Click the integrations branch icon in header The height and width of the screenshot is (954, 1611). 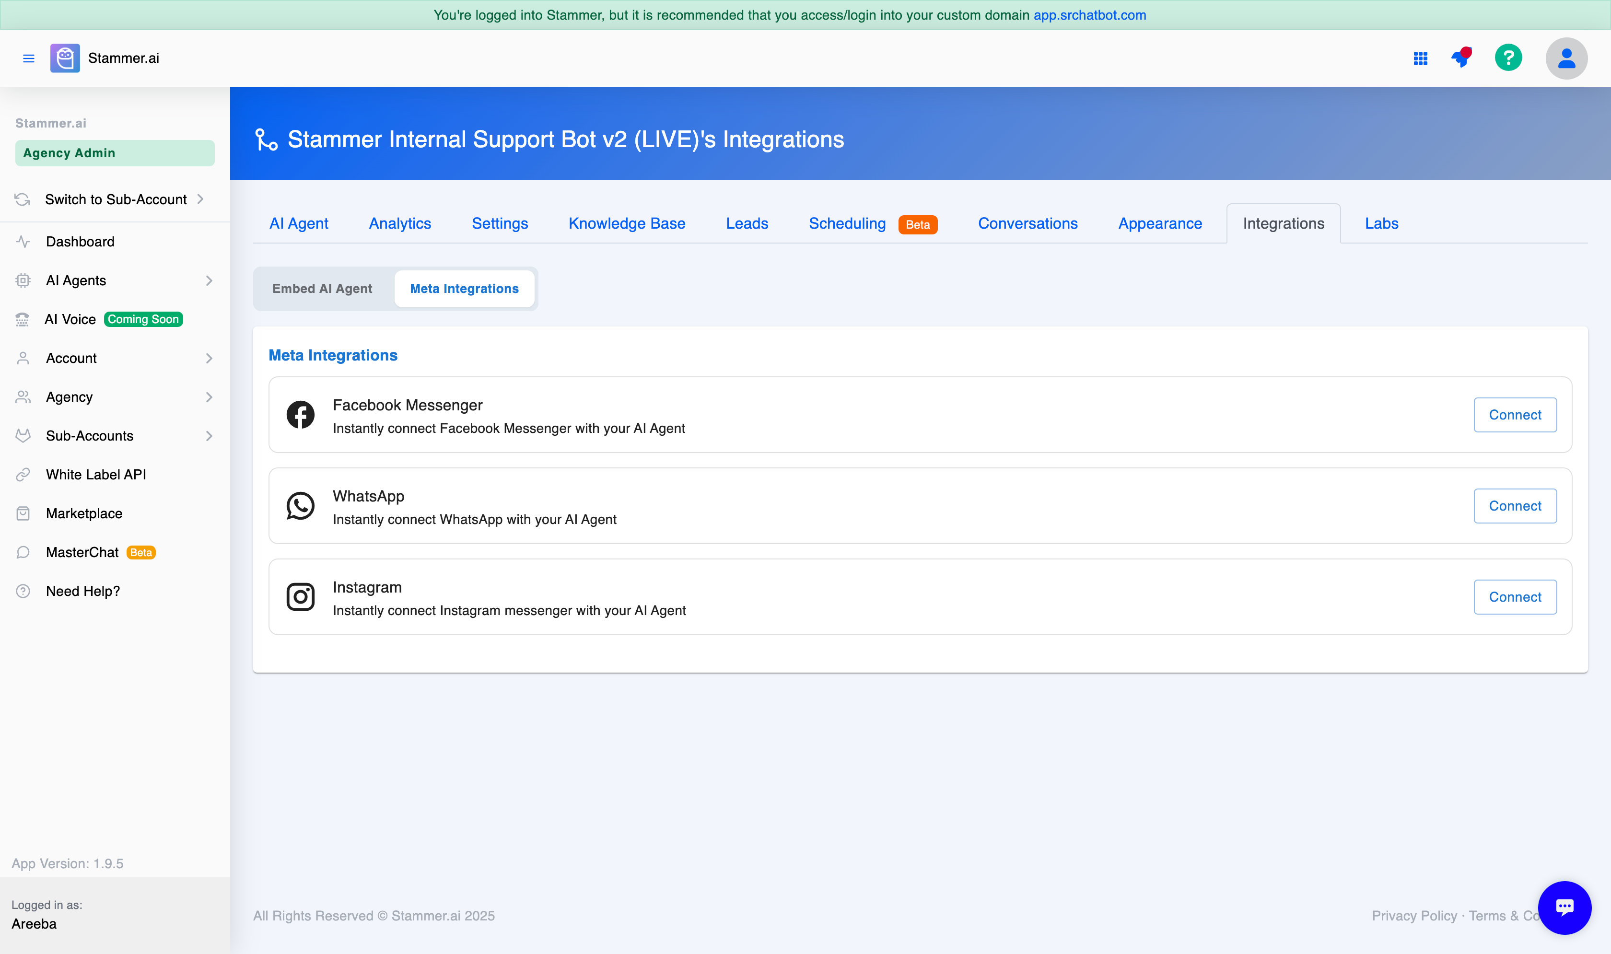(266, 140)
